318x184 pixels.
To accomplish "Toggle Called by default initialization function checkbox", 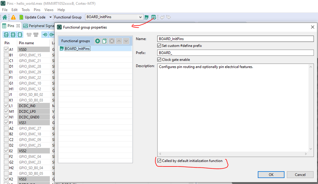I will (x=159, y=161).
